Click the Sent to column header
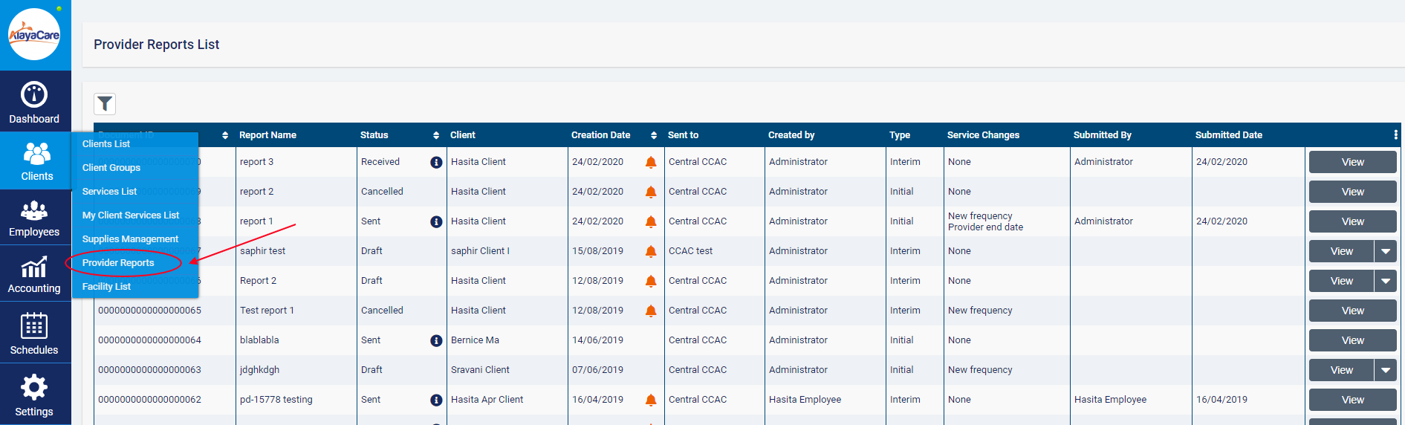 [x=683, y=135]
